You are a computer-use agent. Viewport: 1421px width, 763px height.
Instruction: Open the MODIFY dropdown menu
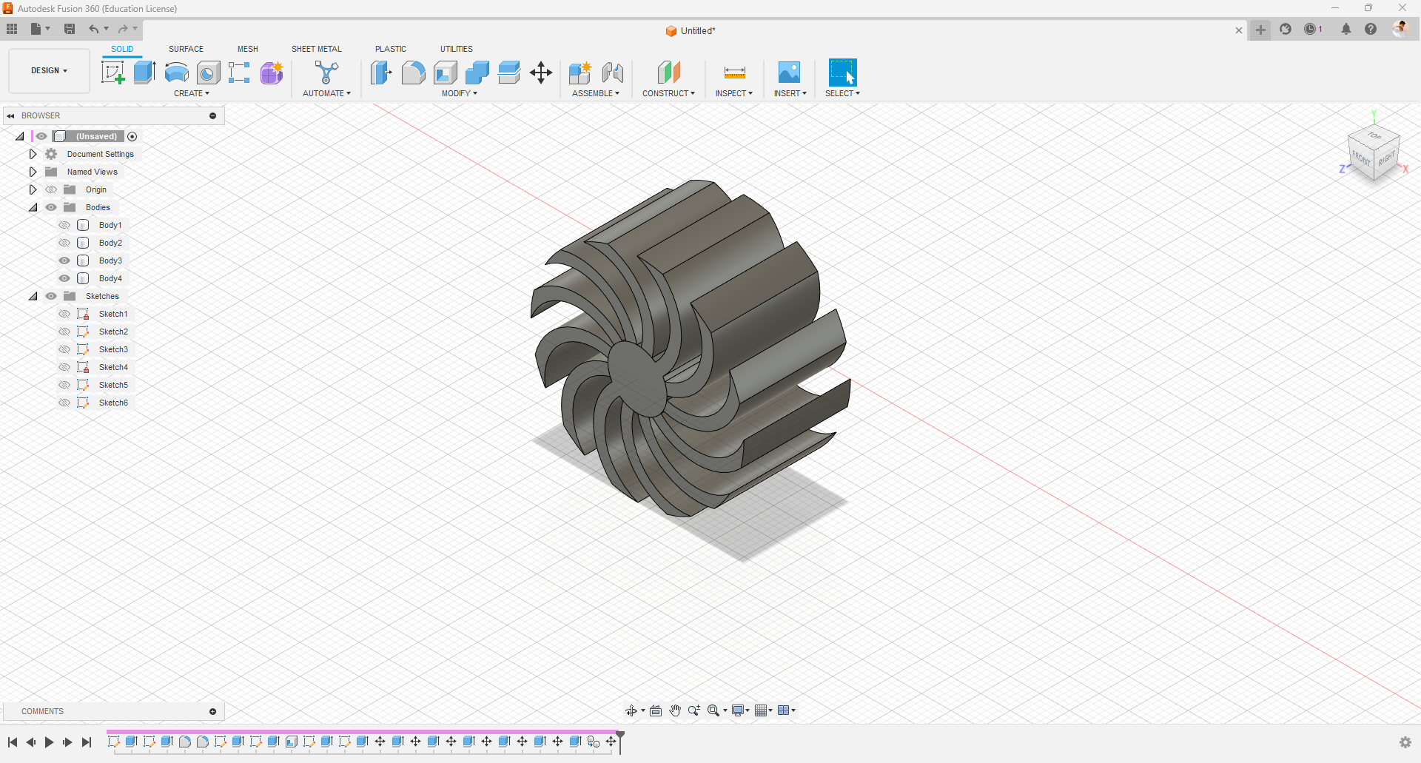tap(459, 93)
